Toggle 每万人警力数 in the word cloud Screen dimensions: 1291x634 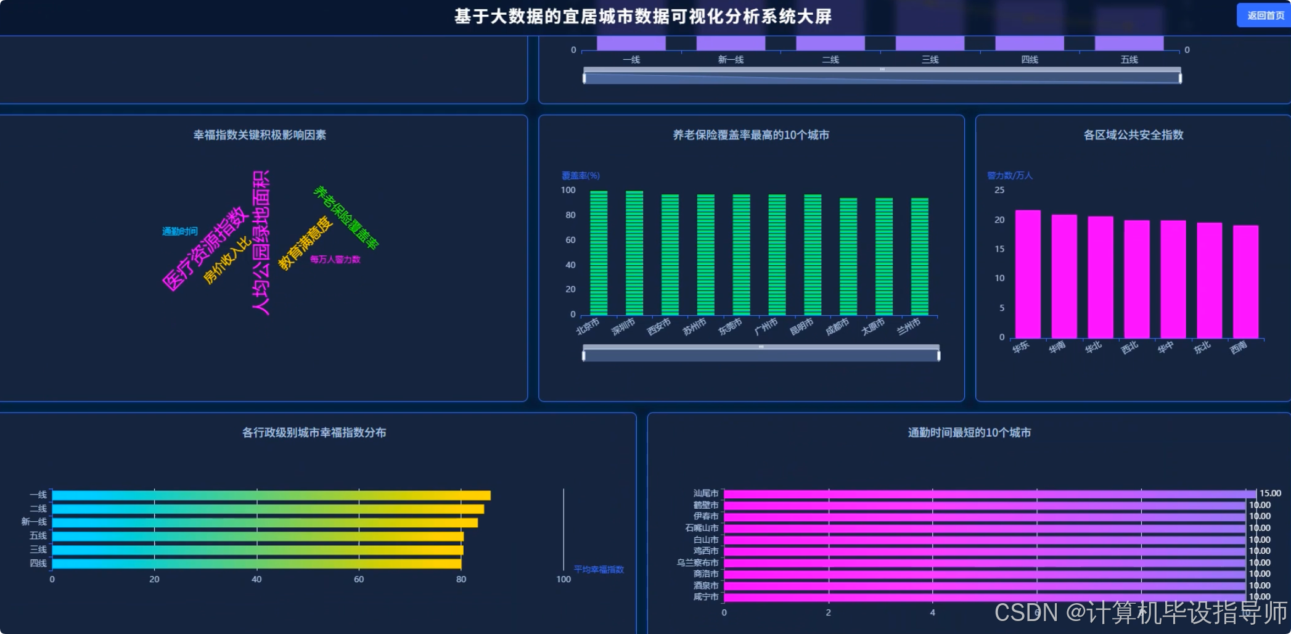[335, 260]
